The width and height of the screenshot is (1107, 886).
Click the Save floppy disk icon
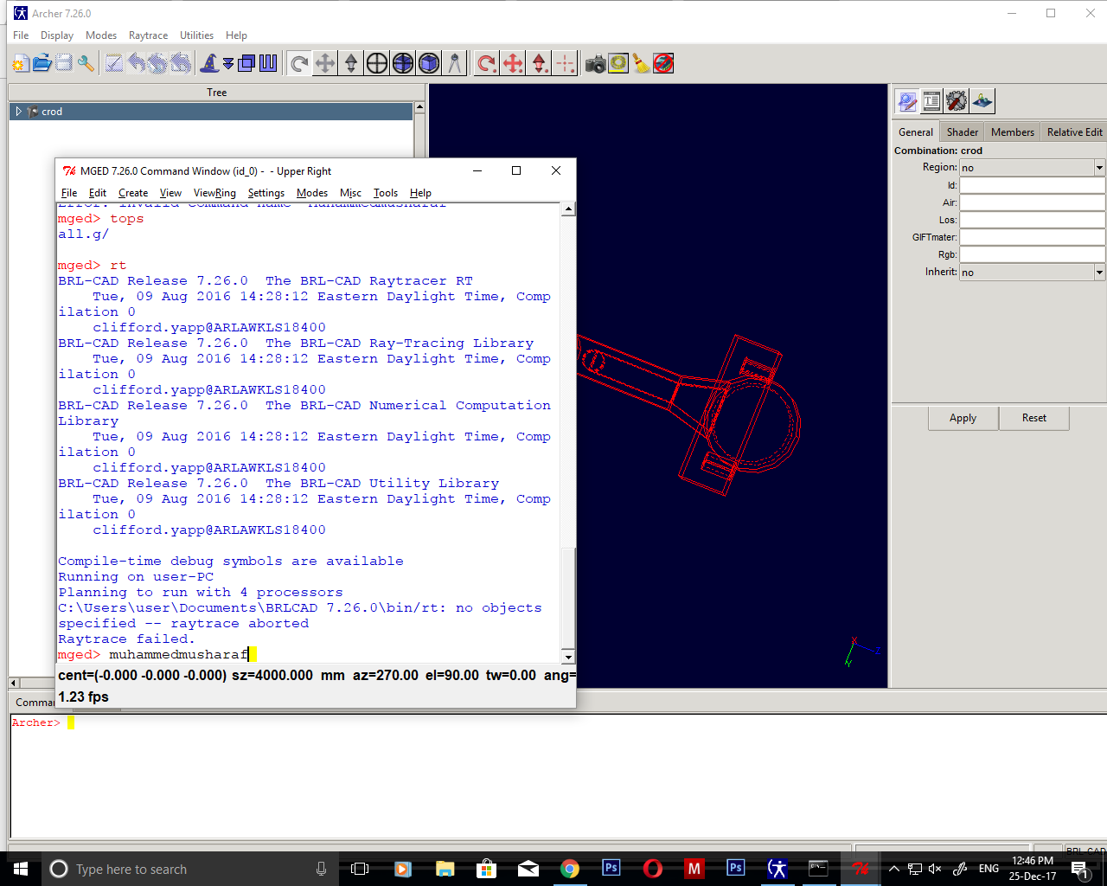point(64,63)
